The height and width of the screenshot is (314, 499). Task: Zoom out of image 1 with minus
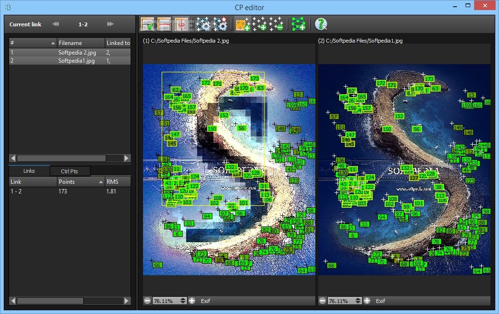click(x=147, y=301)
